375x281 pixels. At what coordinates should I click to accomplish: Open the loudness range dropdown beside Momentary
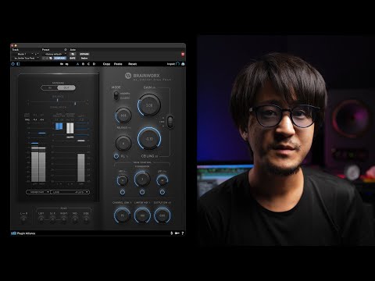pos(70,192)
